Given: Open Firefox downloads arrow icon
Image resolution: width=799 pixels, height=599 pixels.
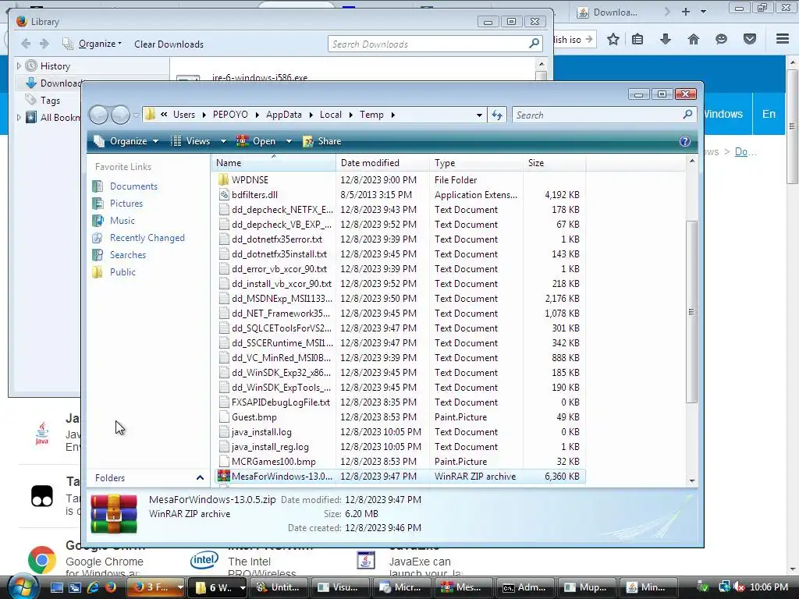Looking at the screenshot, I should [665, 39].
